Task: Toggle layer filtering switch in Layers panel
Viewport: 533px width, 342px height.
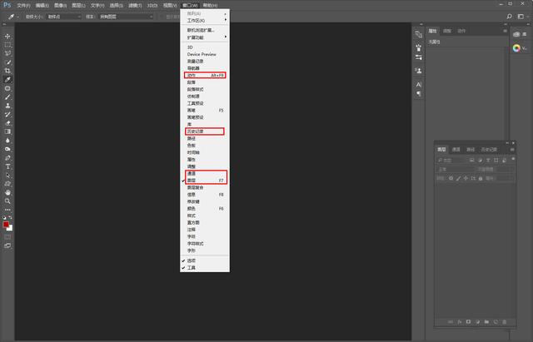Action: tap(513, 159)
